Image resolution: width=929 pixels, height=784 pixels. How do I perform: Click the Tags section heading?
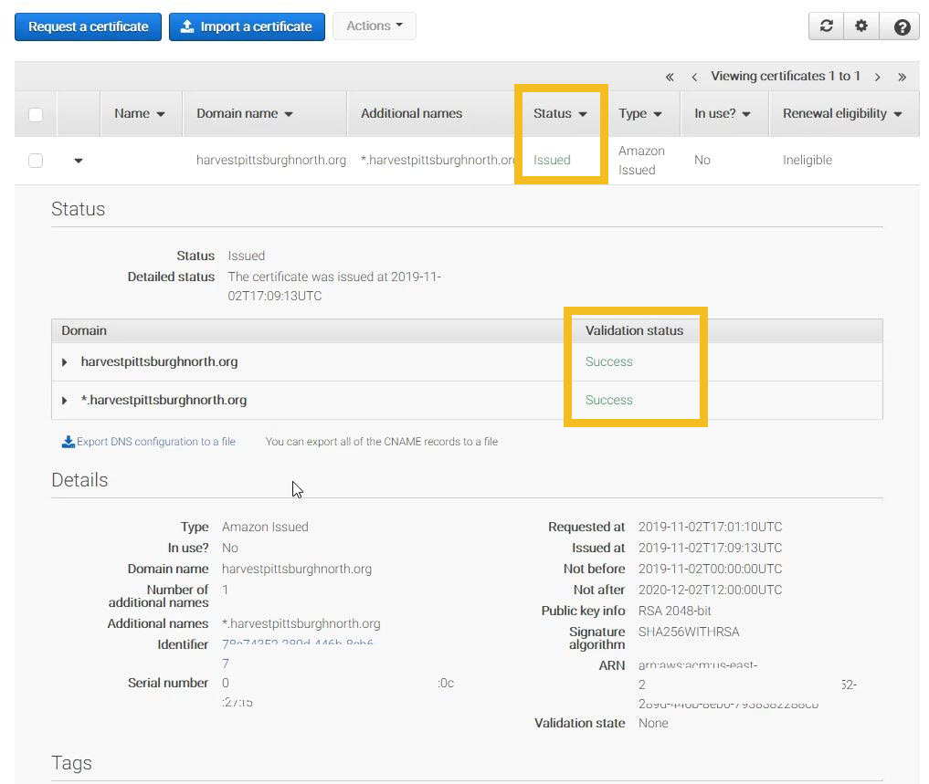click(x=71, y=763)
